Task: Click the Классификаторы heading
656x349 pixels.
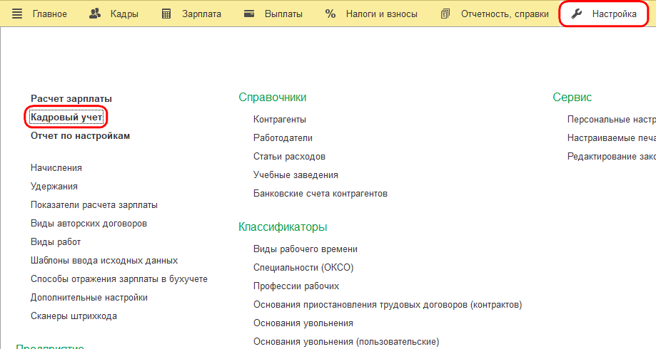Action: [x=283, y=227]
